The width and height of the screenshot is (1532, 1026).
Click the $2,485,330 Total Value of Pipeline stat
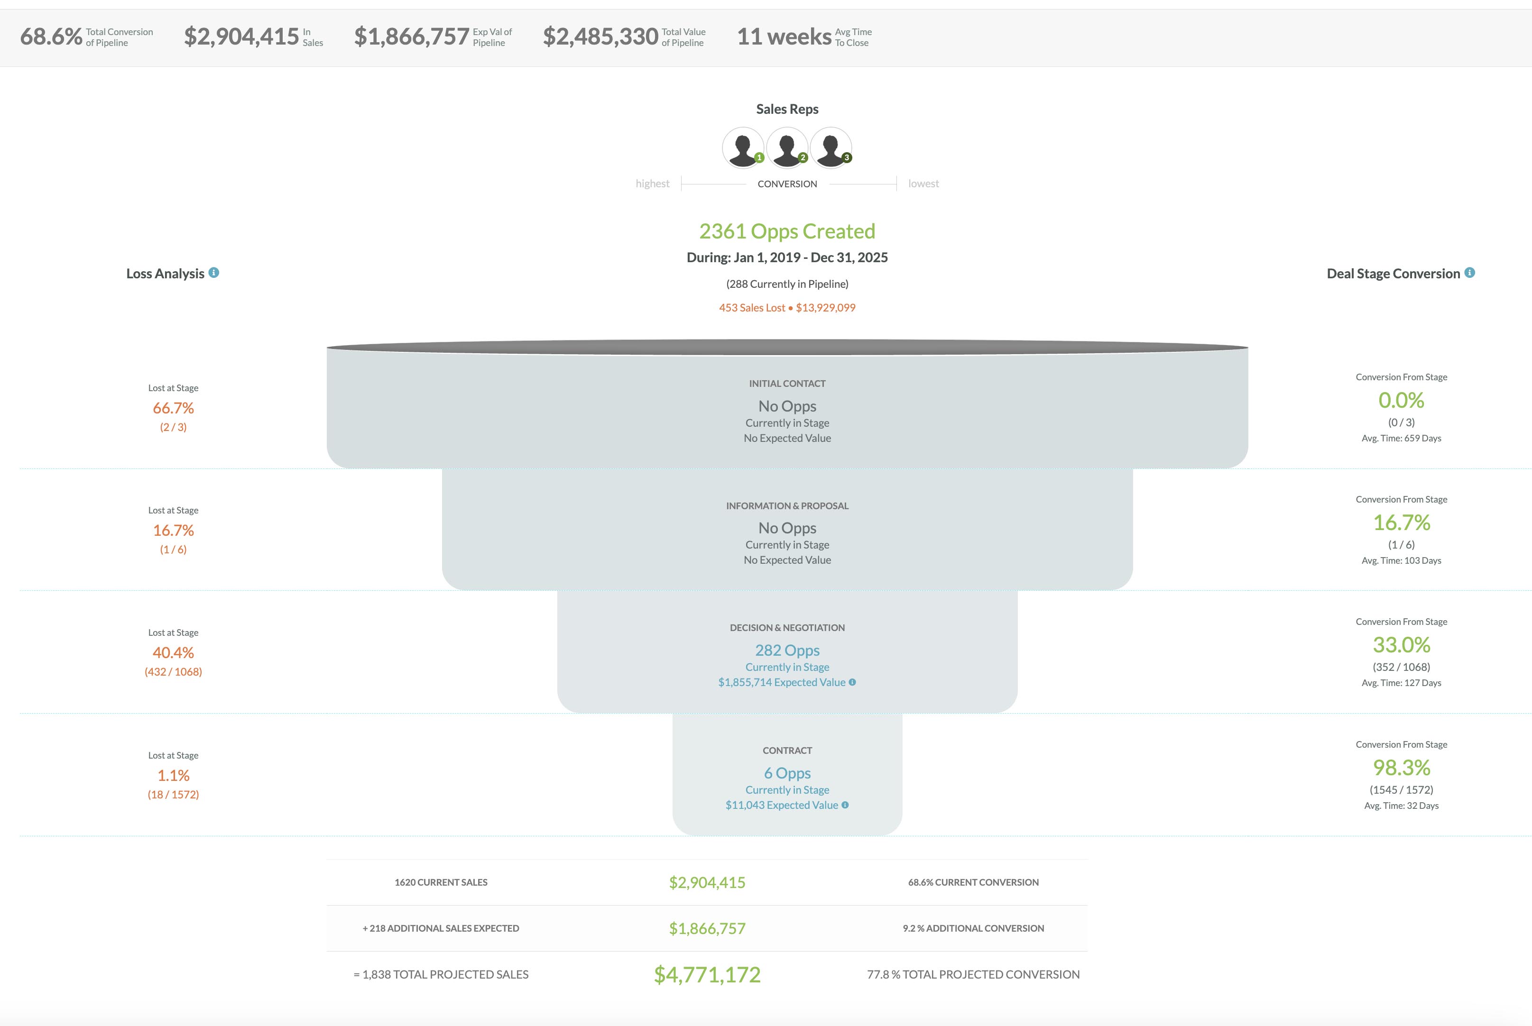coord(624,37)
